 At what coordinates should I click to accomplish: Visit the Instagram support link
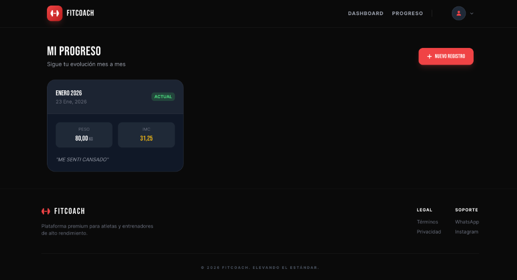(x=466, y=232)
